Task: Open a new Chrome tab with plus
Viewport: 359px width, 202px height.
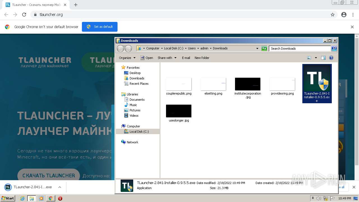Action: tap(76, 5)
